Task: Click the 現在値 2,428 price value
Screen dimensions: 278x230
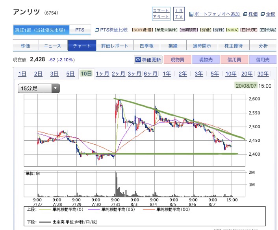Action: click(37, 59)
